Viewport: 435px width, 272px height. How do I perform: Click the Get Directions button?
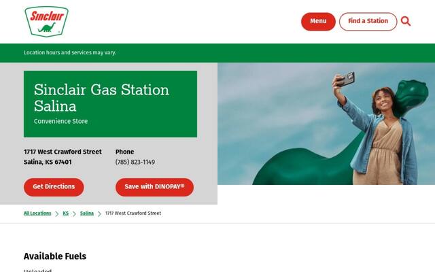[54, 187]
